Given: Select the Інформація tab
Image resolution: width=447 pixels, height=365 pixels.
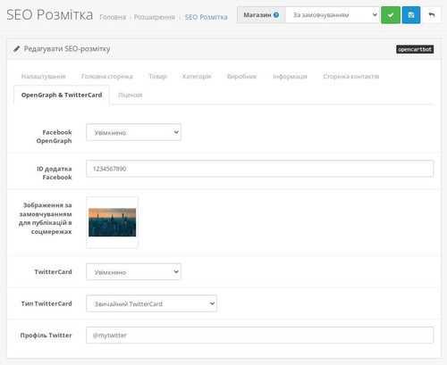Looking at the screenshot, I should click(x=290, y=77).
